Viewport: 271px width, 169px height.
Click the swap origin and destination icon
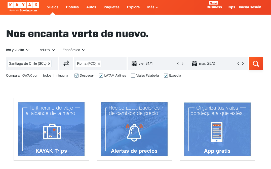66,63
